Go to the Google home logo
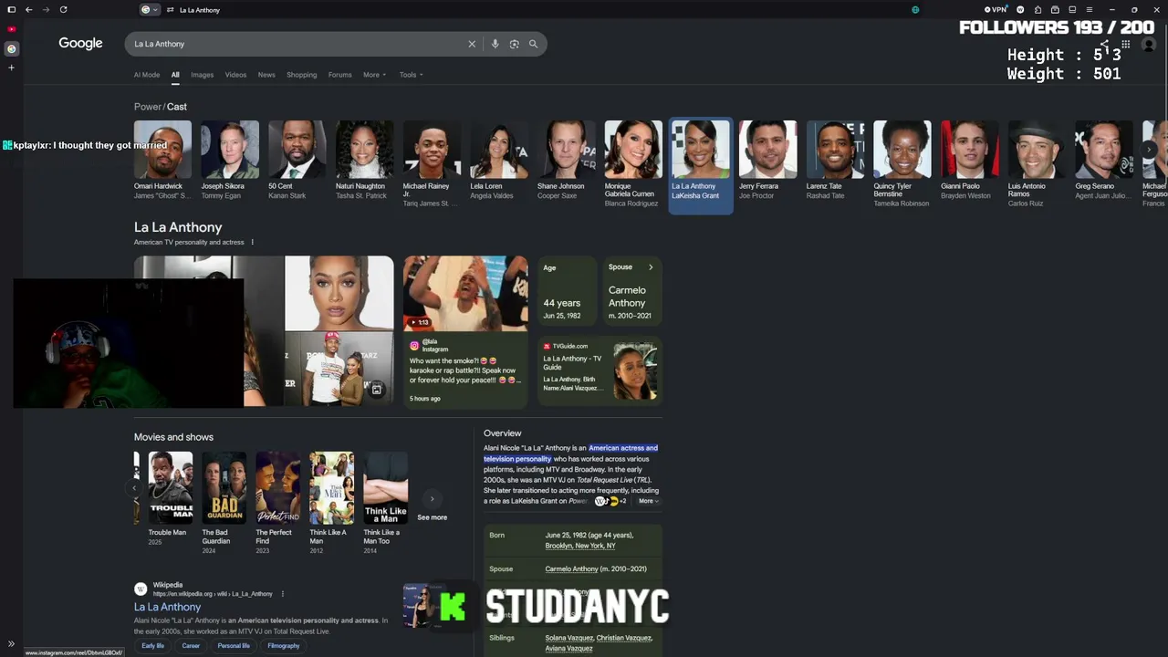Screen dimensions: 1168x657 click(80, 44)
